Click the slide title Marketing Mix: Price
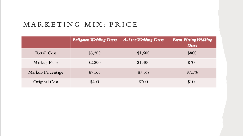The image size is (243, 136). (x=80, y=25)
